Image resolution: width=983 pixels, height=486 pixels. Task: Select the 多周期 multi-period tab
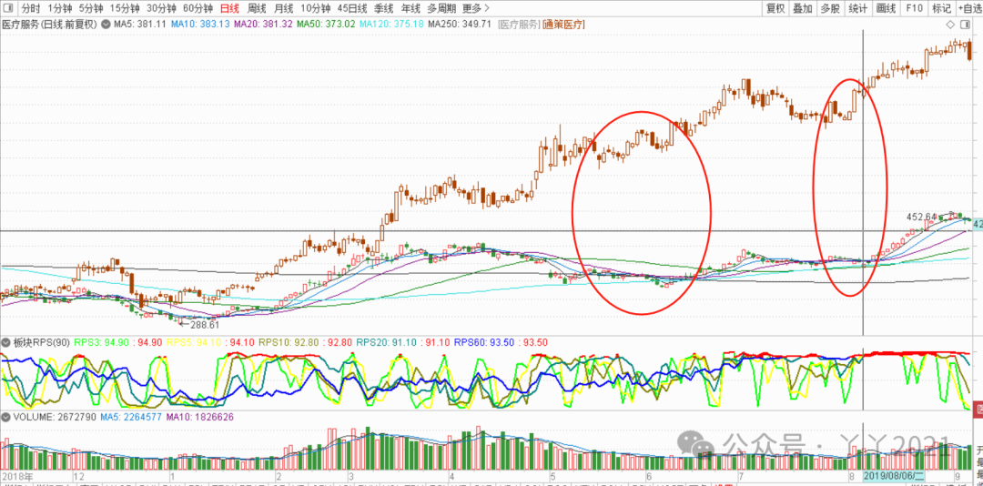(441, 8)
